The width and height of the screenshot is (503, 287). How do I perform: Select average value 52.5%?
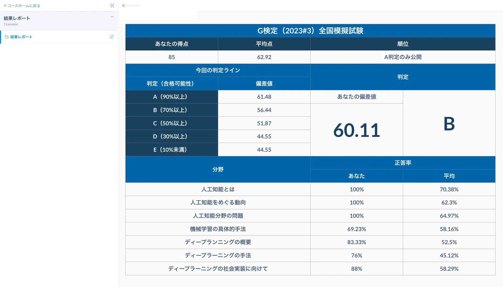coord(449,242)
